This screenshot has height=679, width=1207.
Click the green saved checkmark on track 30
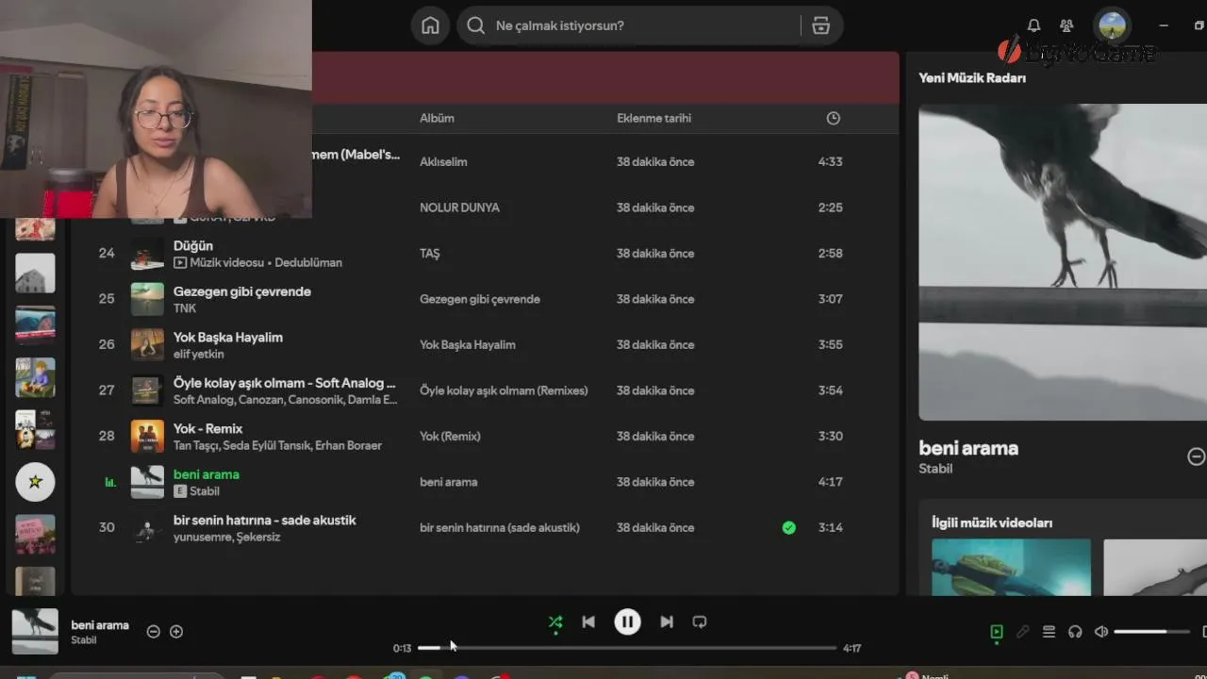(x=789, y=528)
